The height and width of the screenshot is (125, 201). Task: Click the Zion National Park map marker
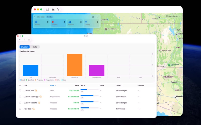click(x=169, y=65)
